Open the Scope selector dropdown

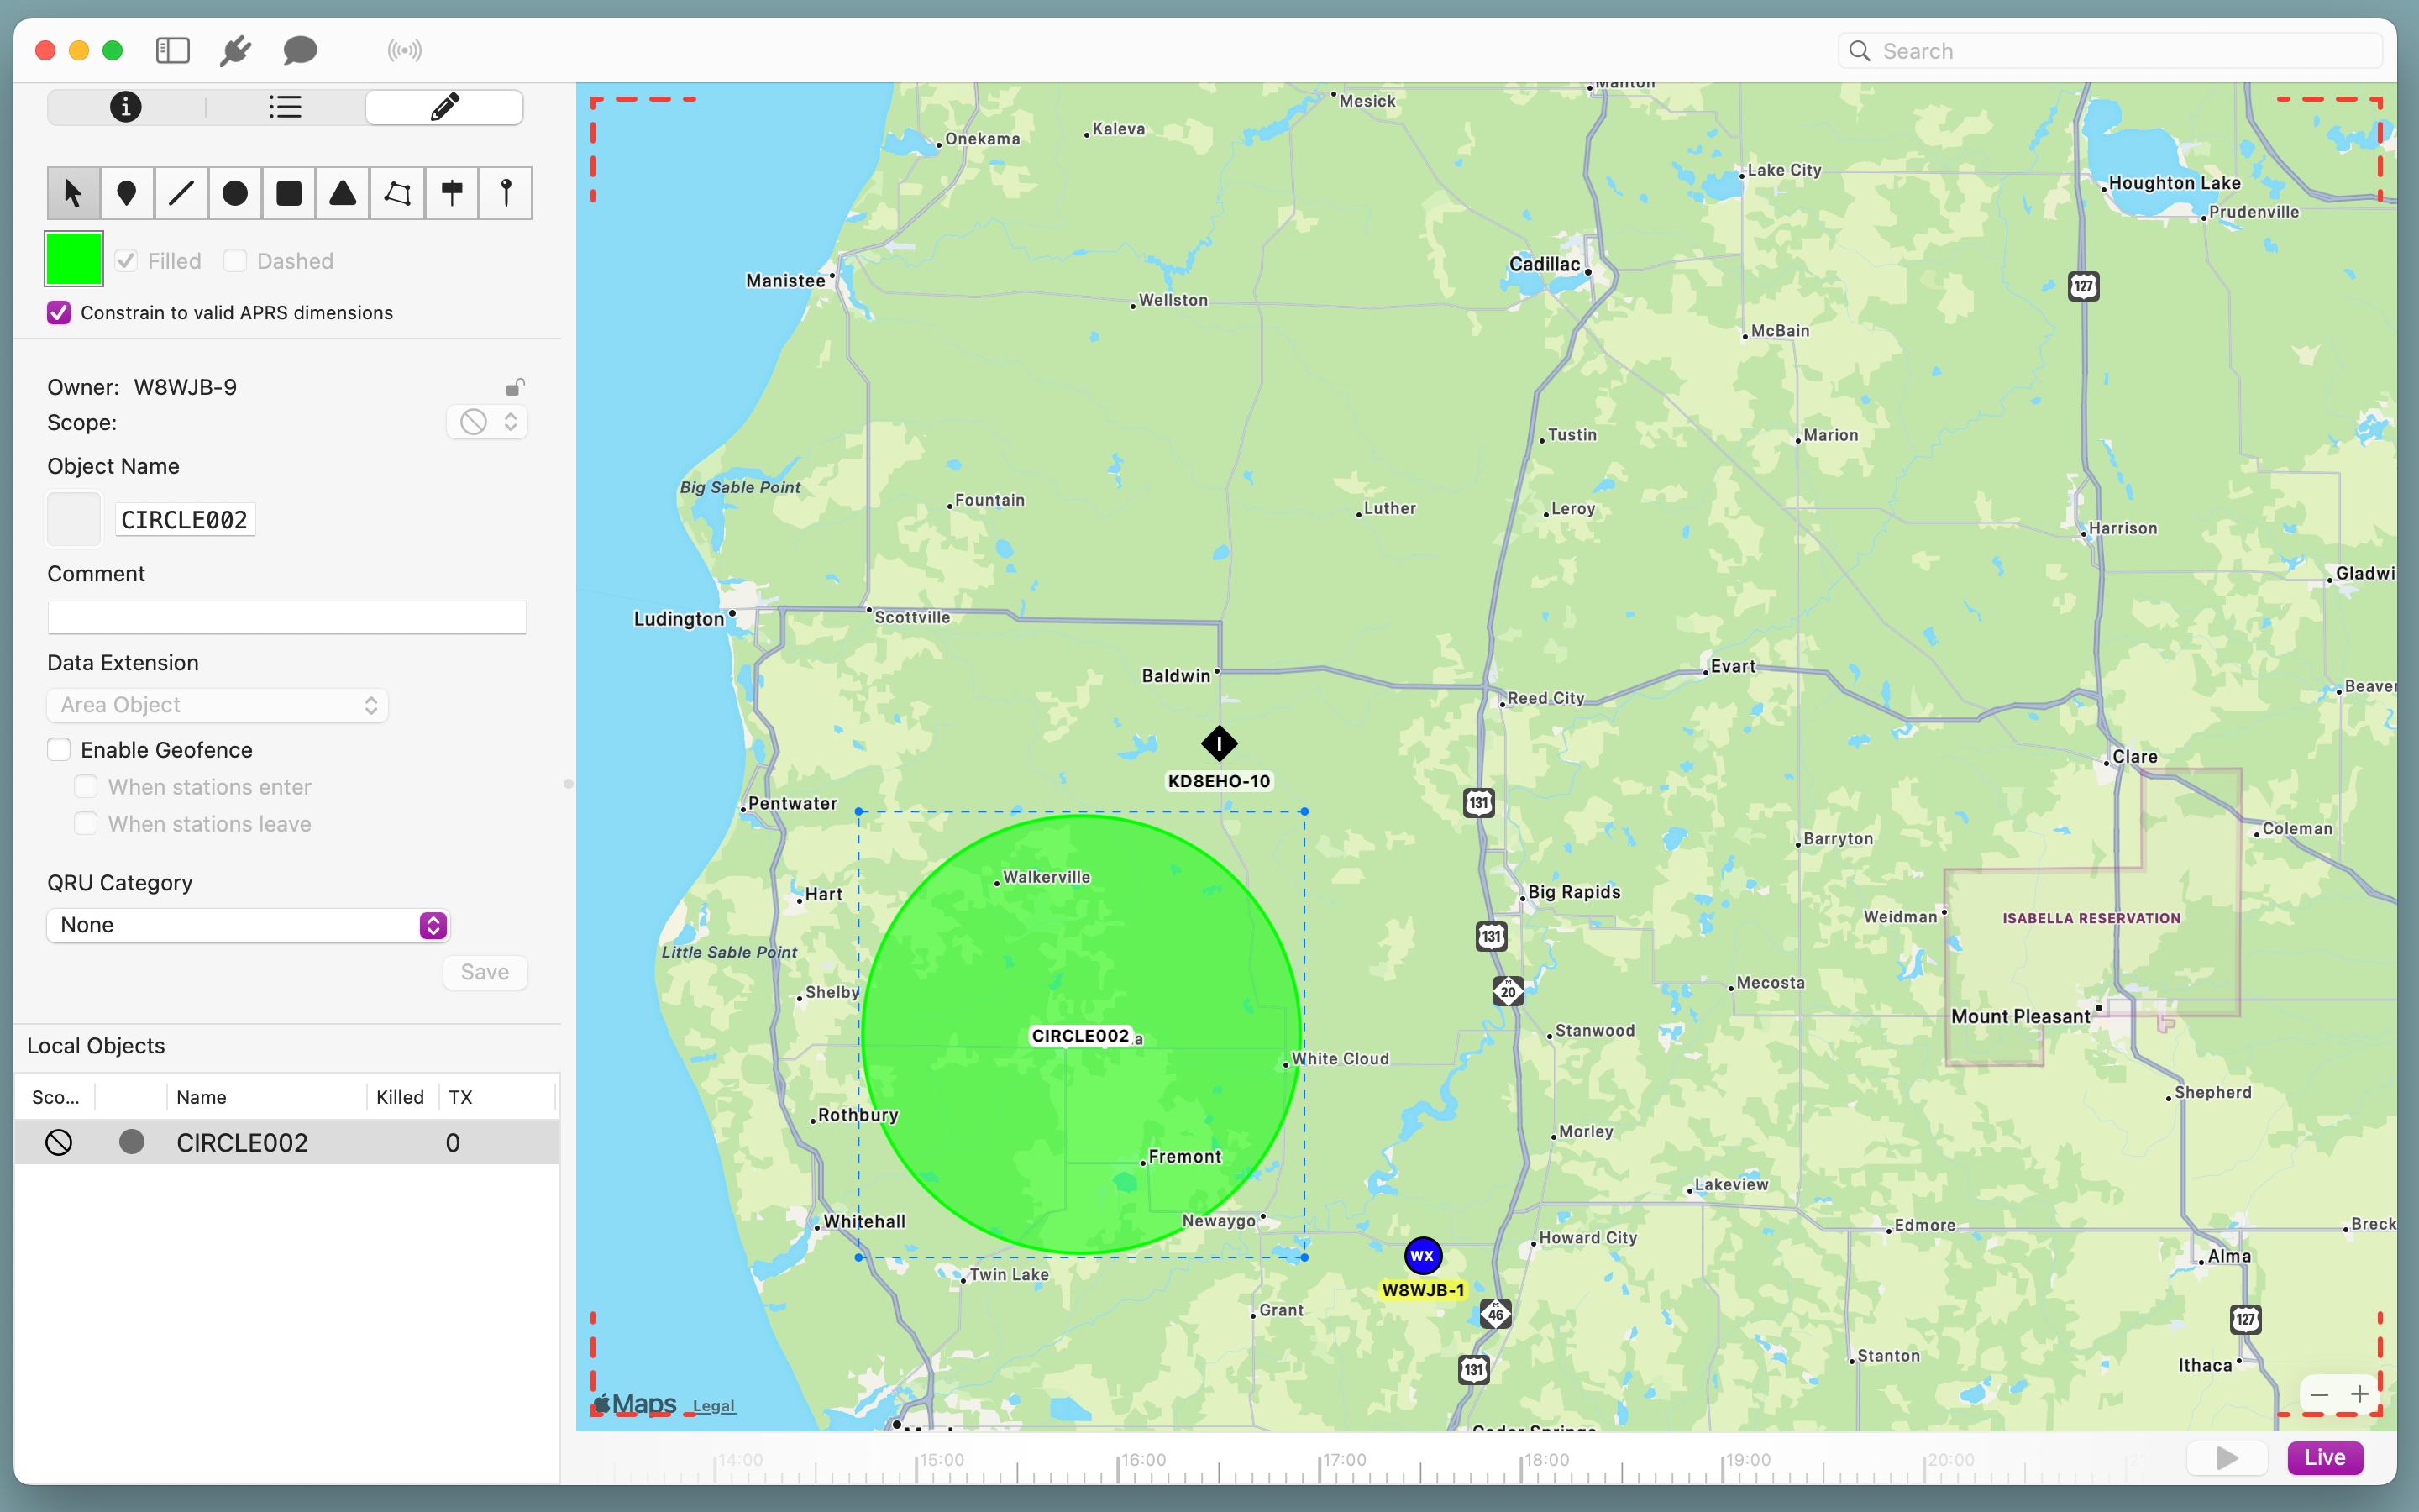[488, 422]
